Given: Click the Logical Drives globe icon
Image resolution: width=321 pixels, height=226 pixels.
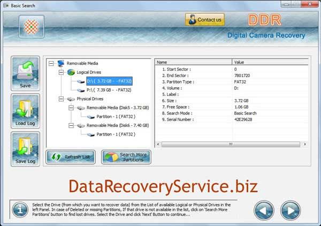Looking at the screenshot, I should tap(71, 72).
